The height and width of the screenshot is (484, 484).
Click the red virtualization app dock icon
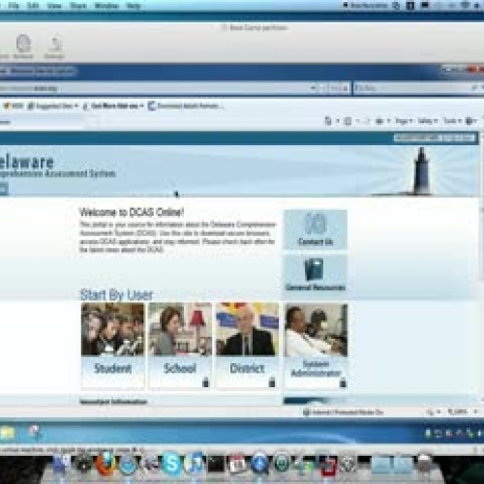(x=326, y=464)
